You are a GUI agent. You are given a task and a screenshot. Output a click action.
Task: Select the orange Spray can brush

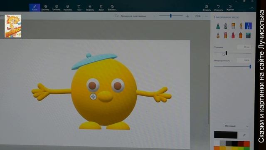click(241, 35)
